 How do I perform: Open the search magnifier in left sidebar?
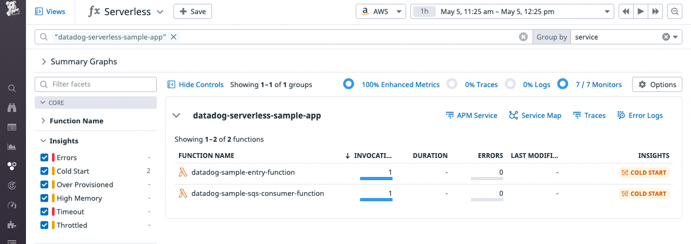(12, 88)
